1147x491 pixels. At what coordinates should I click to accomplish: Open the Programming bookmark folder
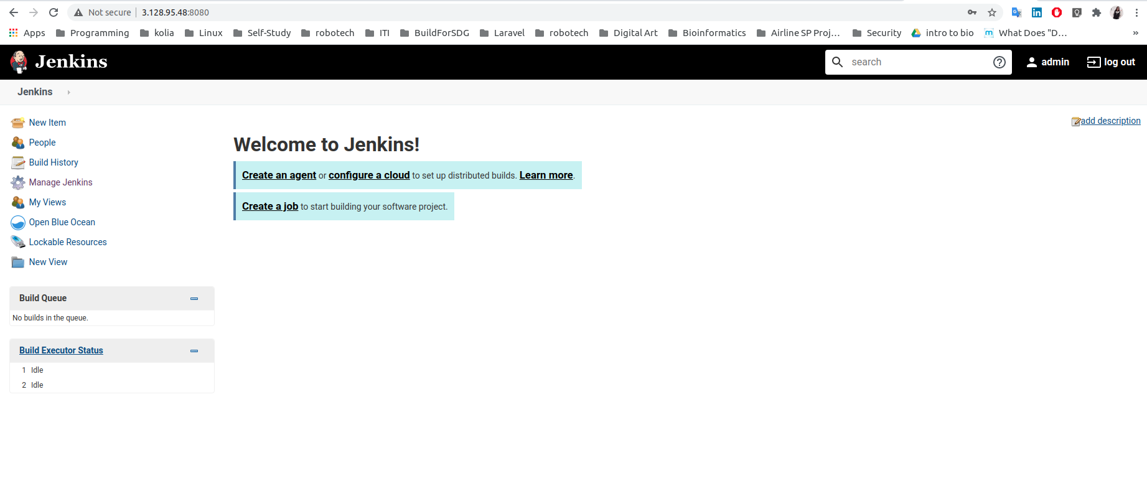point(93,33)
